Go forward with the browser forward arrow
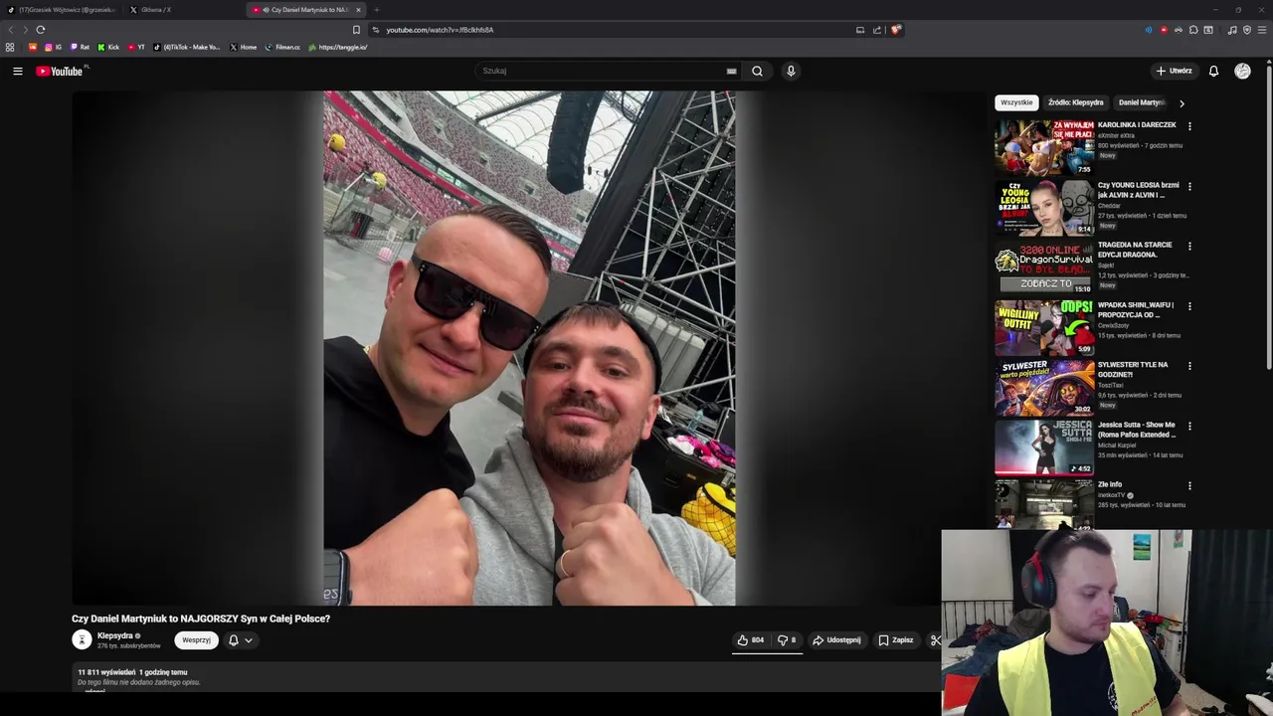 (x=25, y=30)
